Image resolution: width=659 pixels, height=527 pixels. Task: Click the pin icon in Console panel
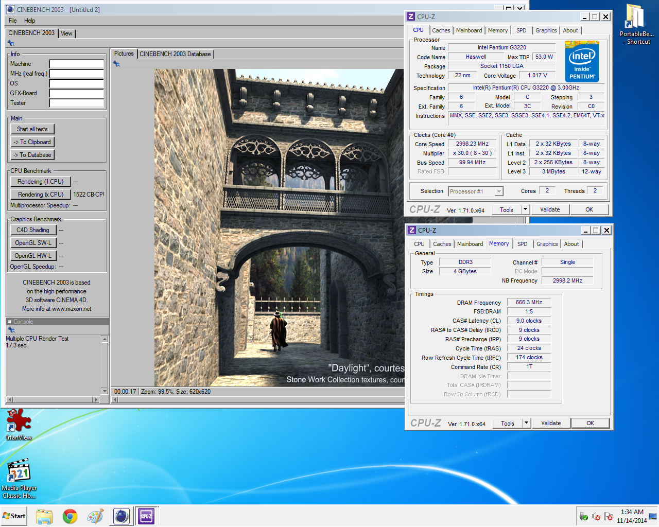11,330
